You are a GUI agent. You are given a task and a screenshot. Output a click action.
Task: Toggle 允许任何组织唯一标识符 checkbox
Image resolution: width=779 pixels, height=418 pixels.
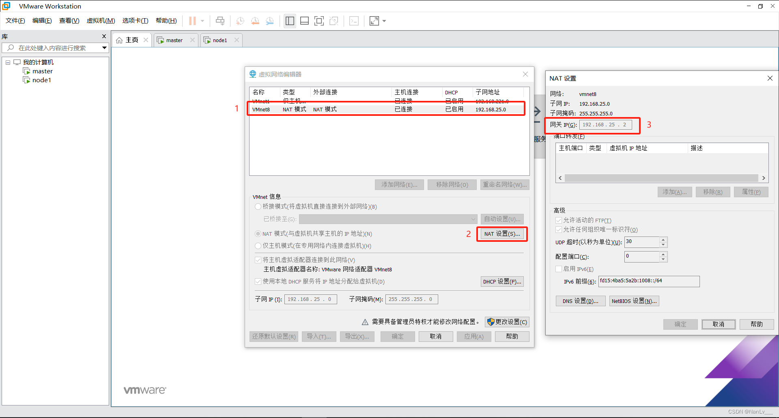click(559, 230)
